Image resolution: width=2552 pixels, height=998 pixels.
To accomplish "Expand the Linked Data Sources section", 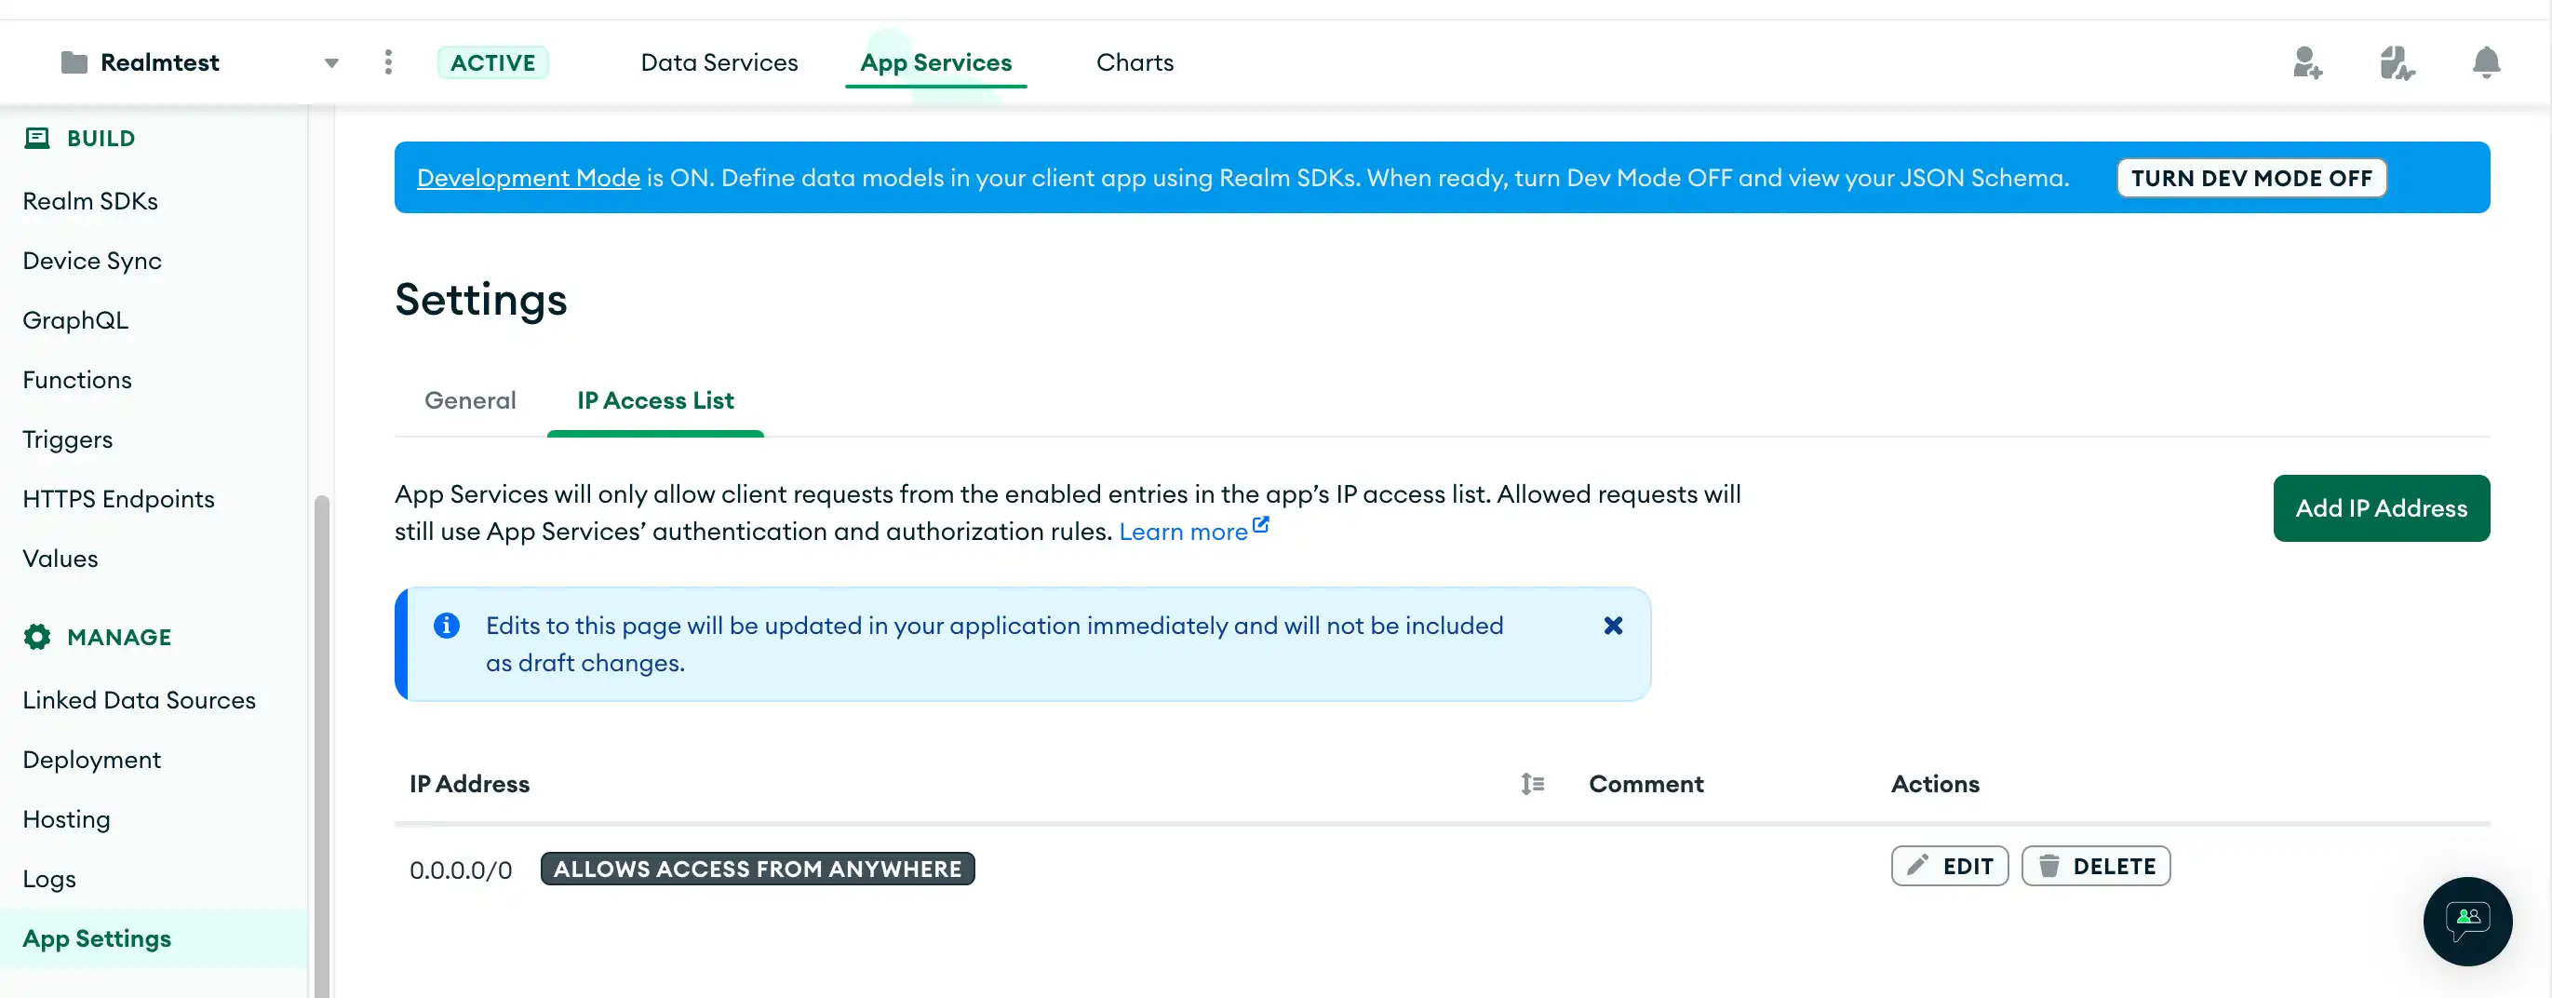I will 139,700.
